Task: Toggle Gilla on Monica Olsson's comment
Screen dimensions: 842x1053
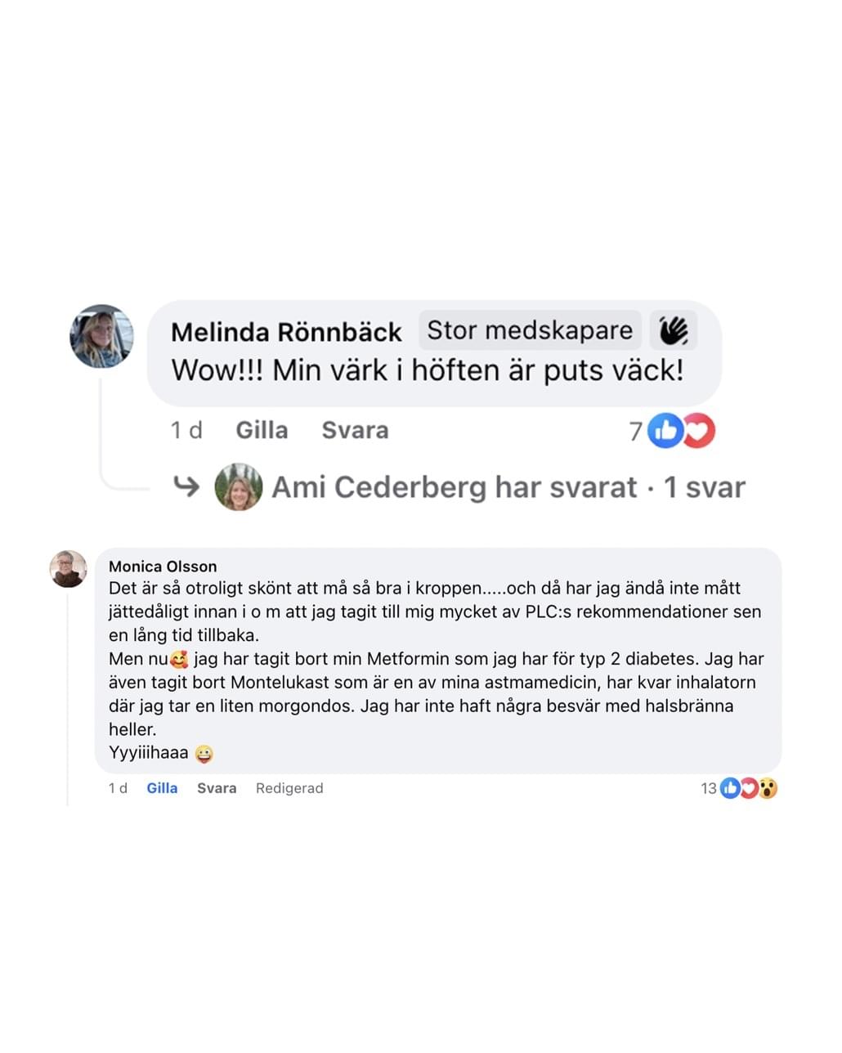Action: tap(162, 788)
